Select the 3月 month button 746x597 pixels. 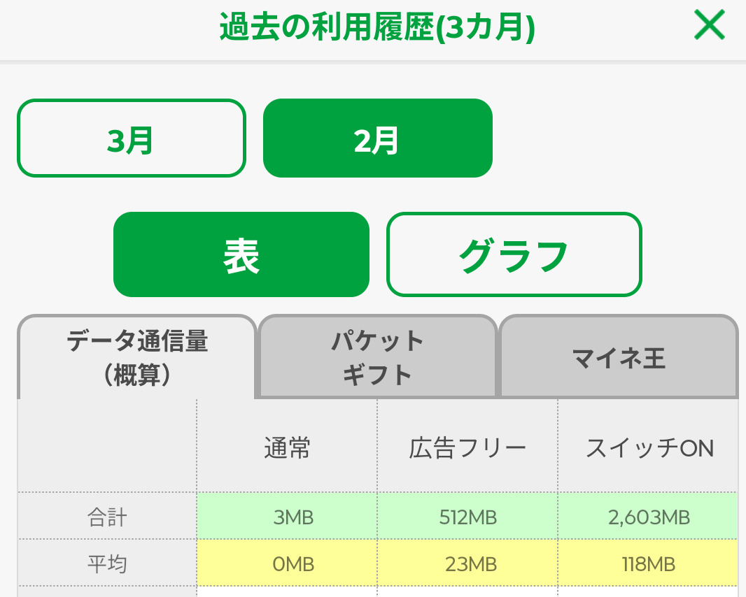point(131,138)
